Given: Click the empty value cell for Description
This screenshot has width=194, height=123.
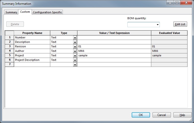Looking at the screenshot, I should [114, 42].
